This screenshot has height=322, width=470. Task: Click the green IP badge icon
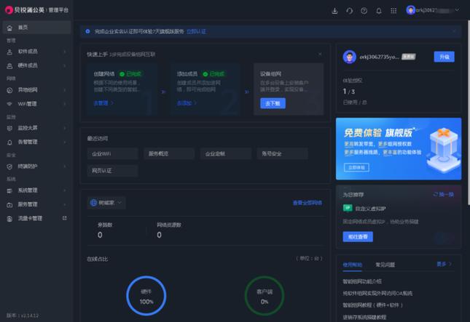tap(348, 208)
